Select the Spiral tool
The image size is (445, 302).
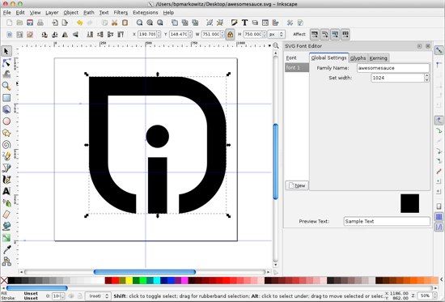6,144
